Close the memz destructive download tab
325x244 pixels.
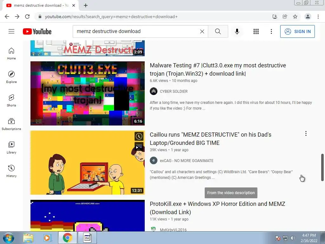[74, 5]
